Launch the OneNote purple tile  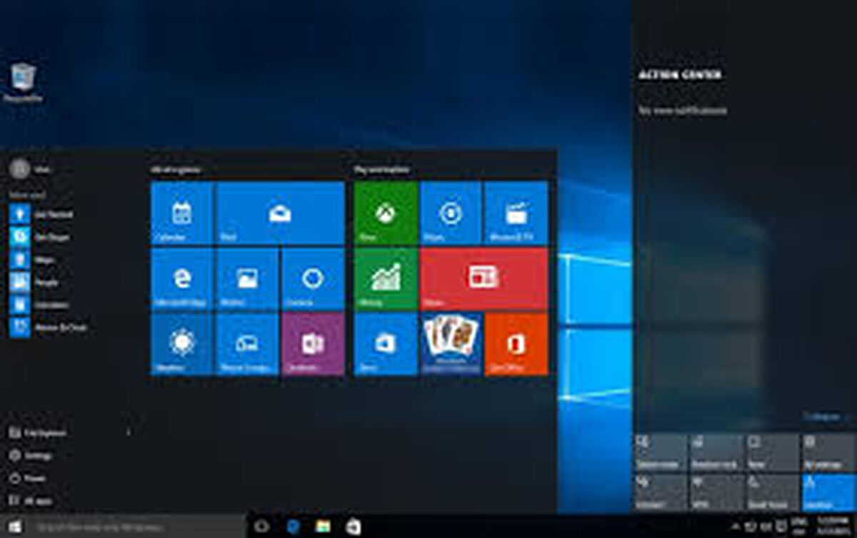(x=313, y=344)
